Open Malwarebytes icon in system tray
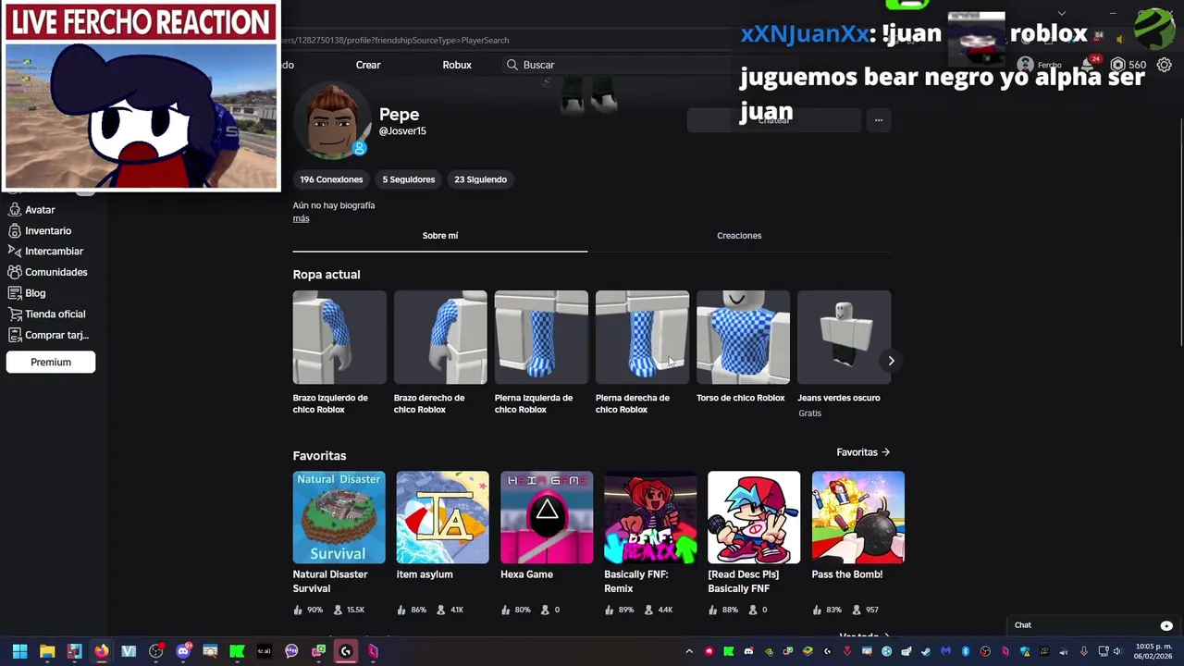 click(x=946, y=651)
